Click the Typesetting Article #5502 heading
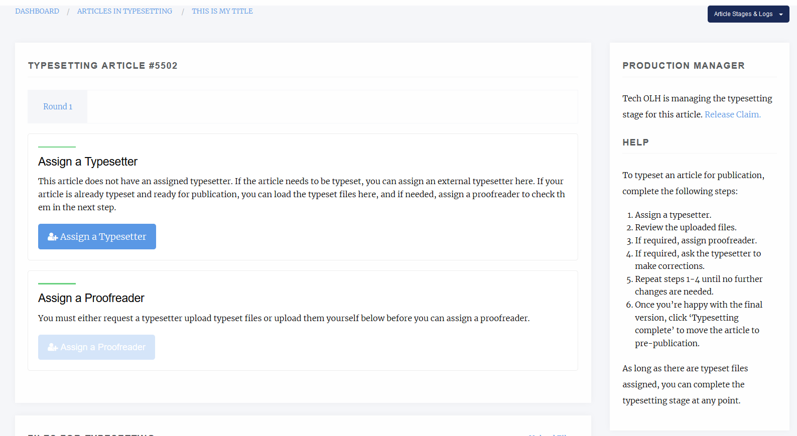The height and width of the screenshot is (436, 797). point(103,66)
